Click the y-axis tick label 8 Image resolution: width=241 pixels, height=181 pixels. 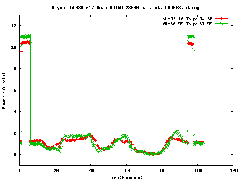coord(15,69)
